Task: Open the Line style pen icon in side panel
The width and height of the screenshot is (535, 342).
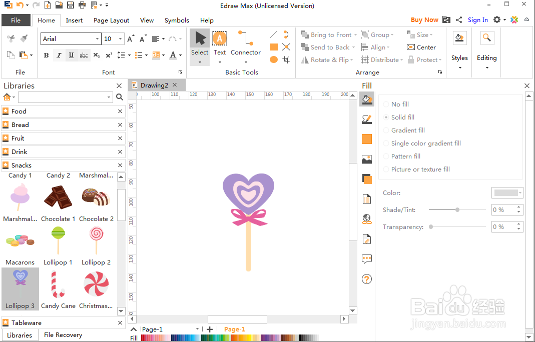Action: [x=367, y=119]
